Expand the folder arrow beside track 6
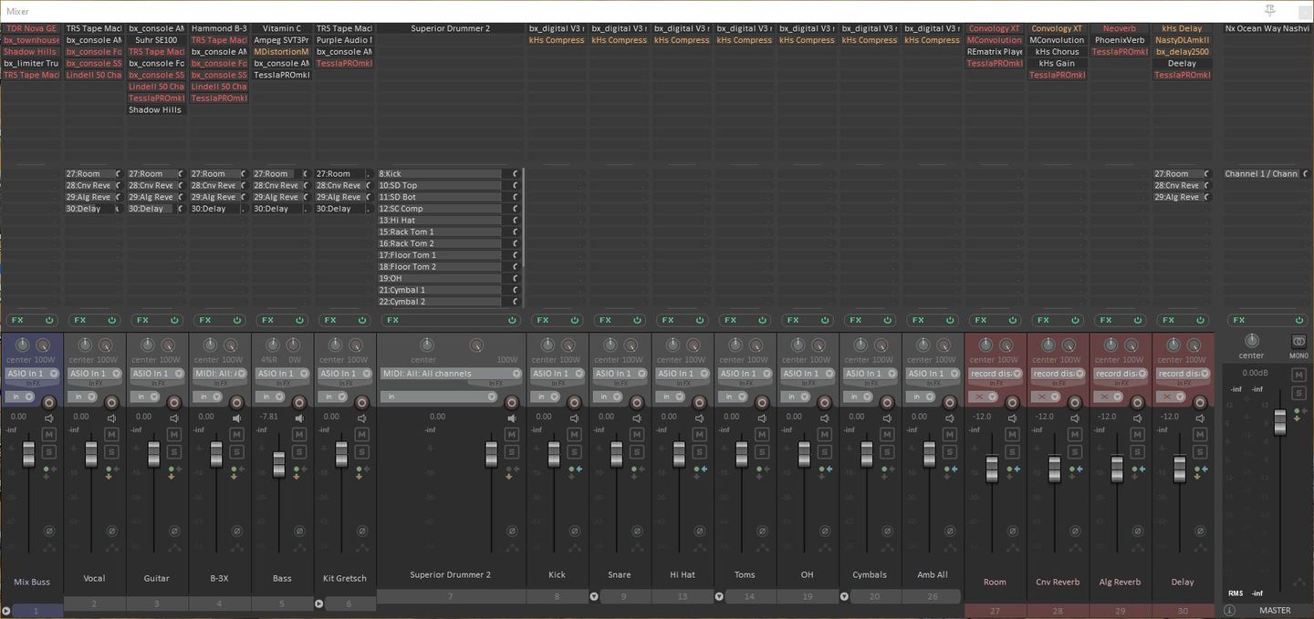Viewport: 1314px width, 619px height. pyautogui.click(x=318, y=604)
